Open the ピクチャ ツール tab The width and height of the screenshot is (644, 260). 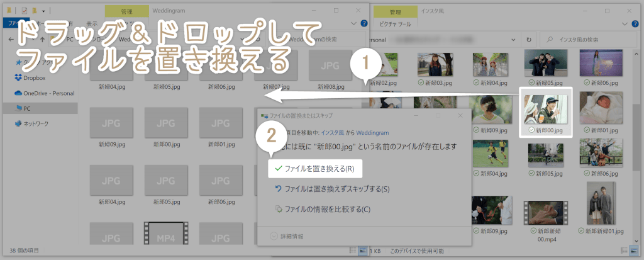(395, 24)
